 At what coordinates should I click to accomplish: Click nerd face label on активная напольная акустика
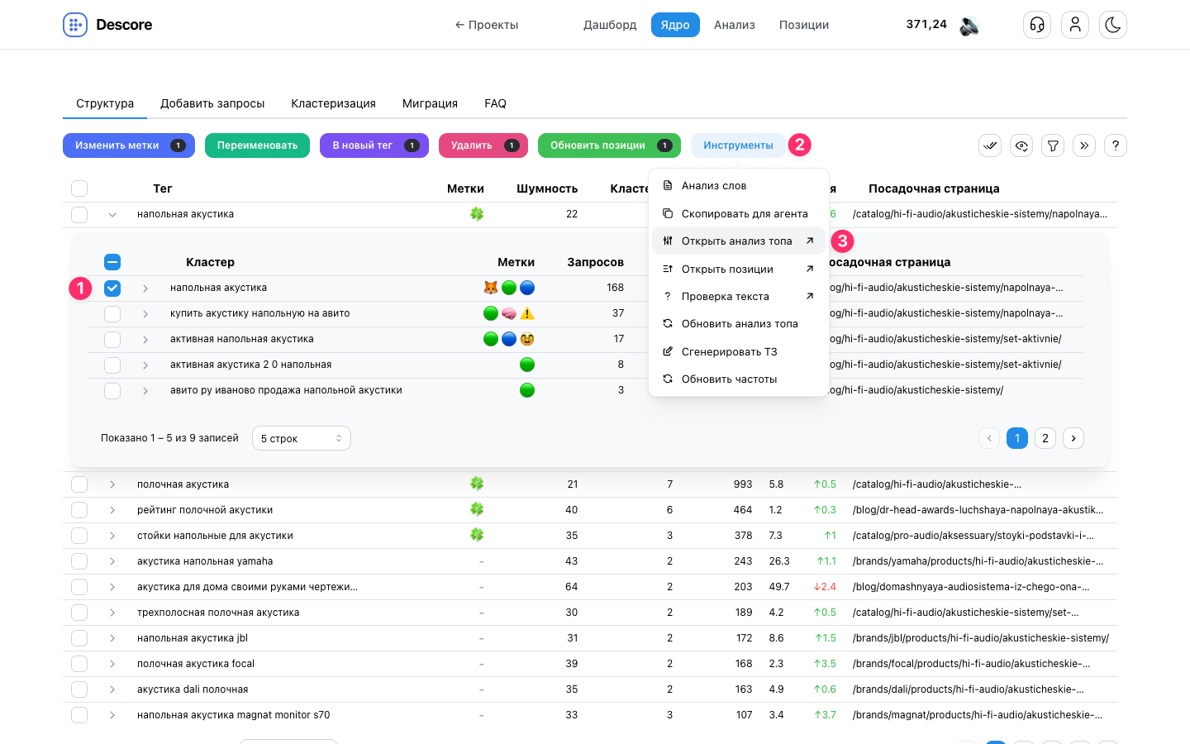tap(527, 339)
